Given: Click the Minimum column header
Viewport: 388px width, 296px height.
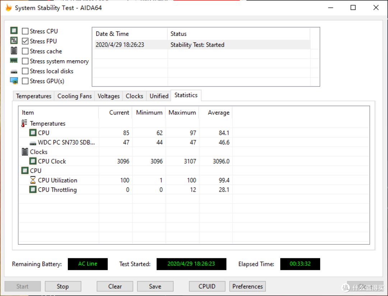Looking at the screenshot, I should [149, 113].
